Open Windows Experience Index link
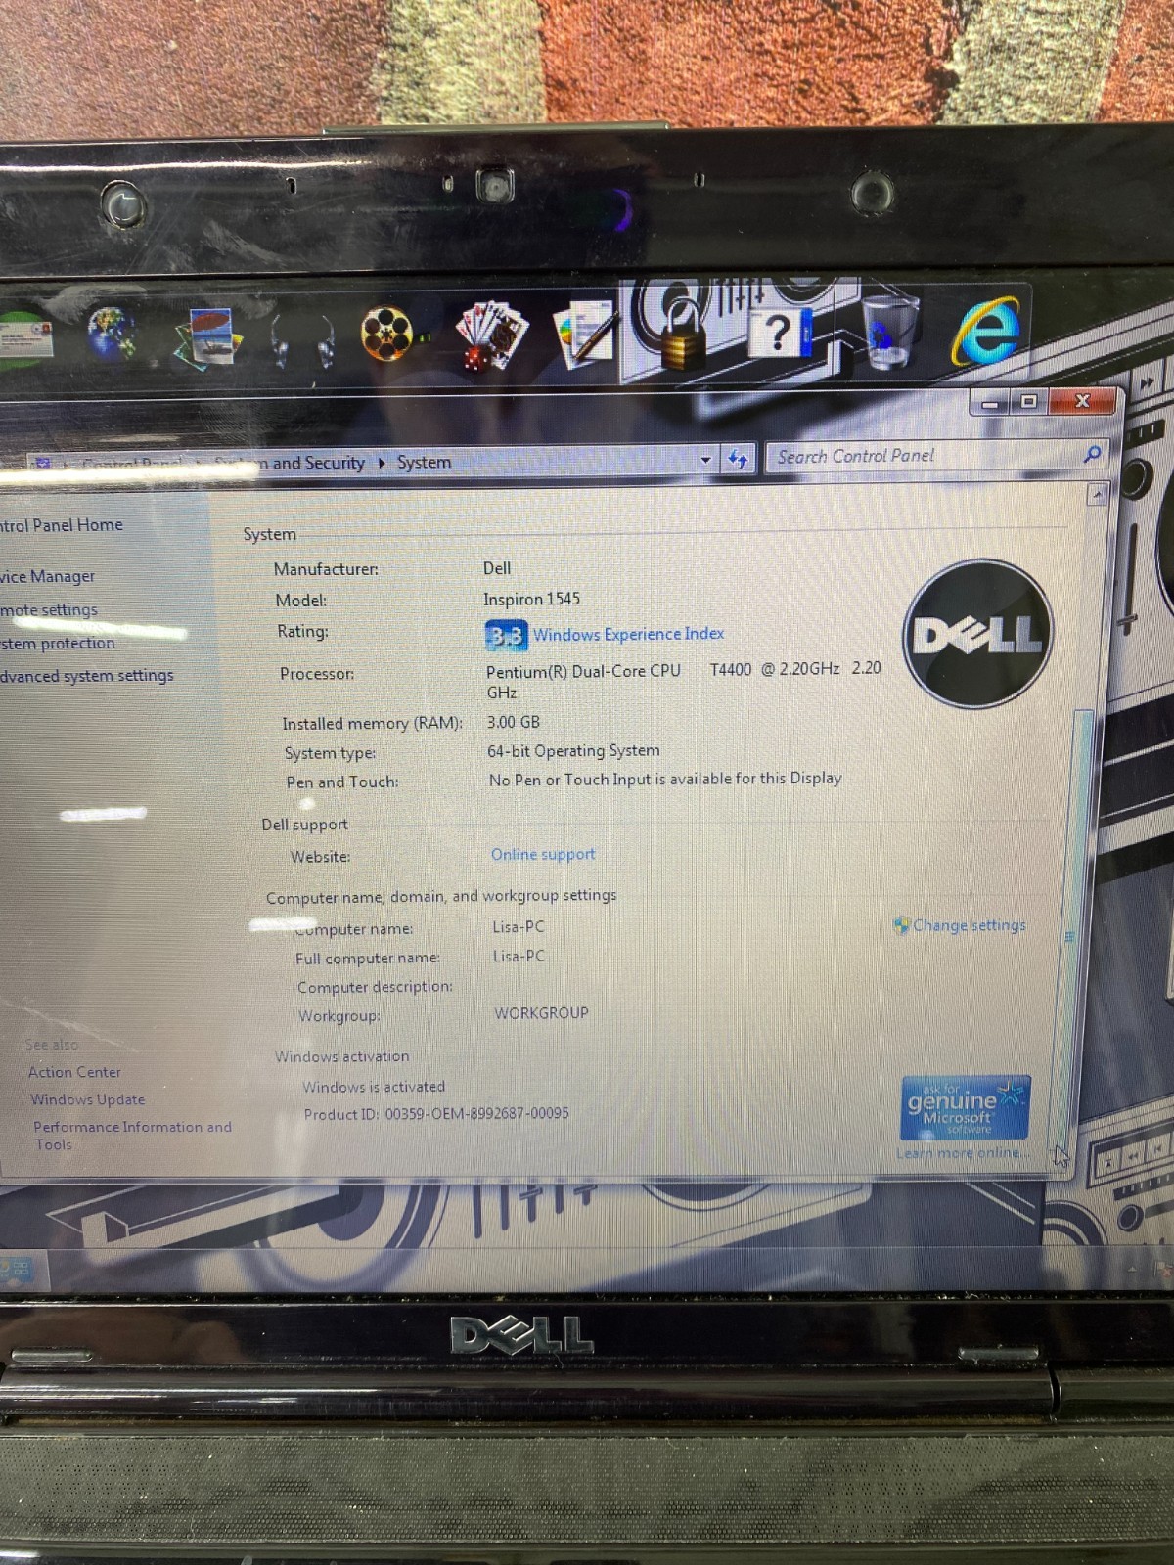This screenshot has width=1174, height=1565. 628,634
